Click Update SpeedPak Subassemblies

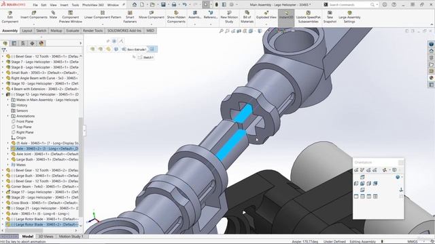click(308, 17)
